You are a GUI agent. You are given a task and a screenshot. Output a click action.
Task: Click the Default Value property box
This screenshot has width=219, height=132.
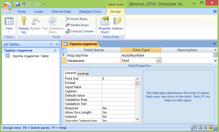118,95
